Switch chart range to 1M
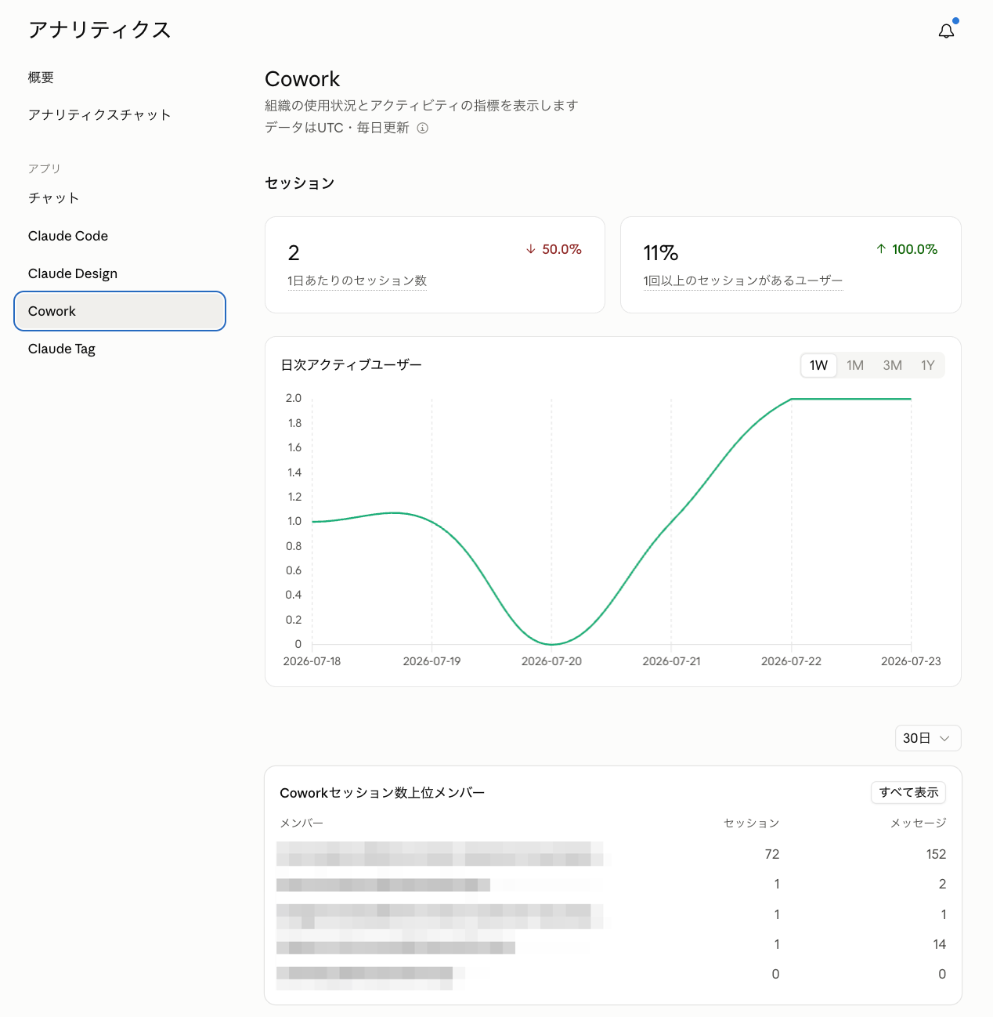This screenshot has height=1017, width=993. [855, 365]
